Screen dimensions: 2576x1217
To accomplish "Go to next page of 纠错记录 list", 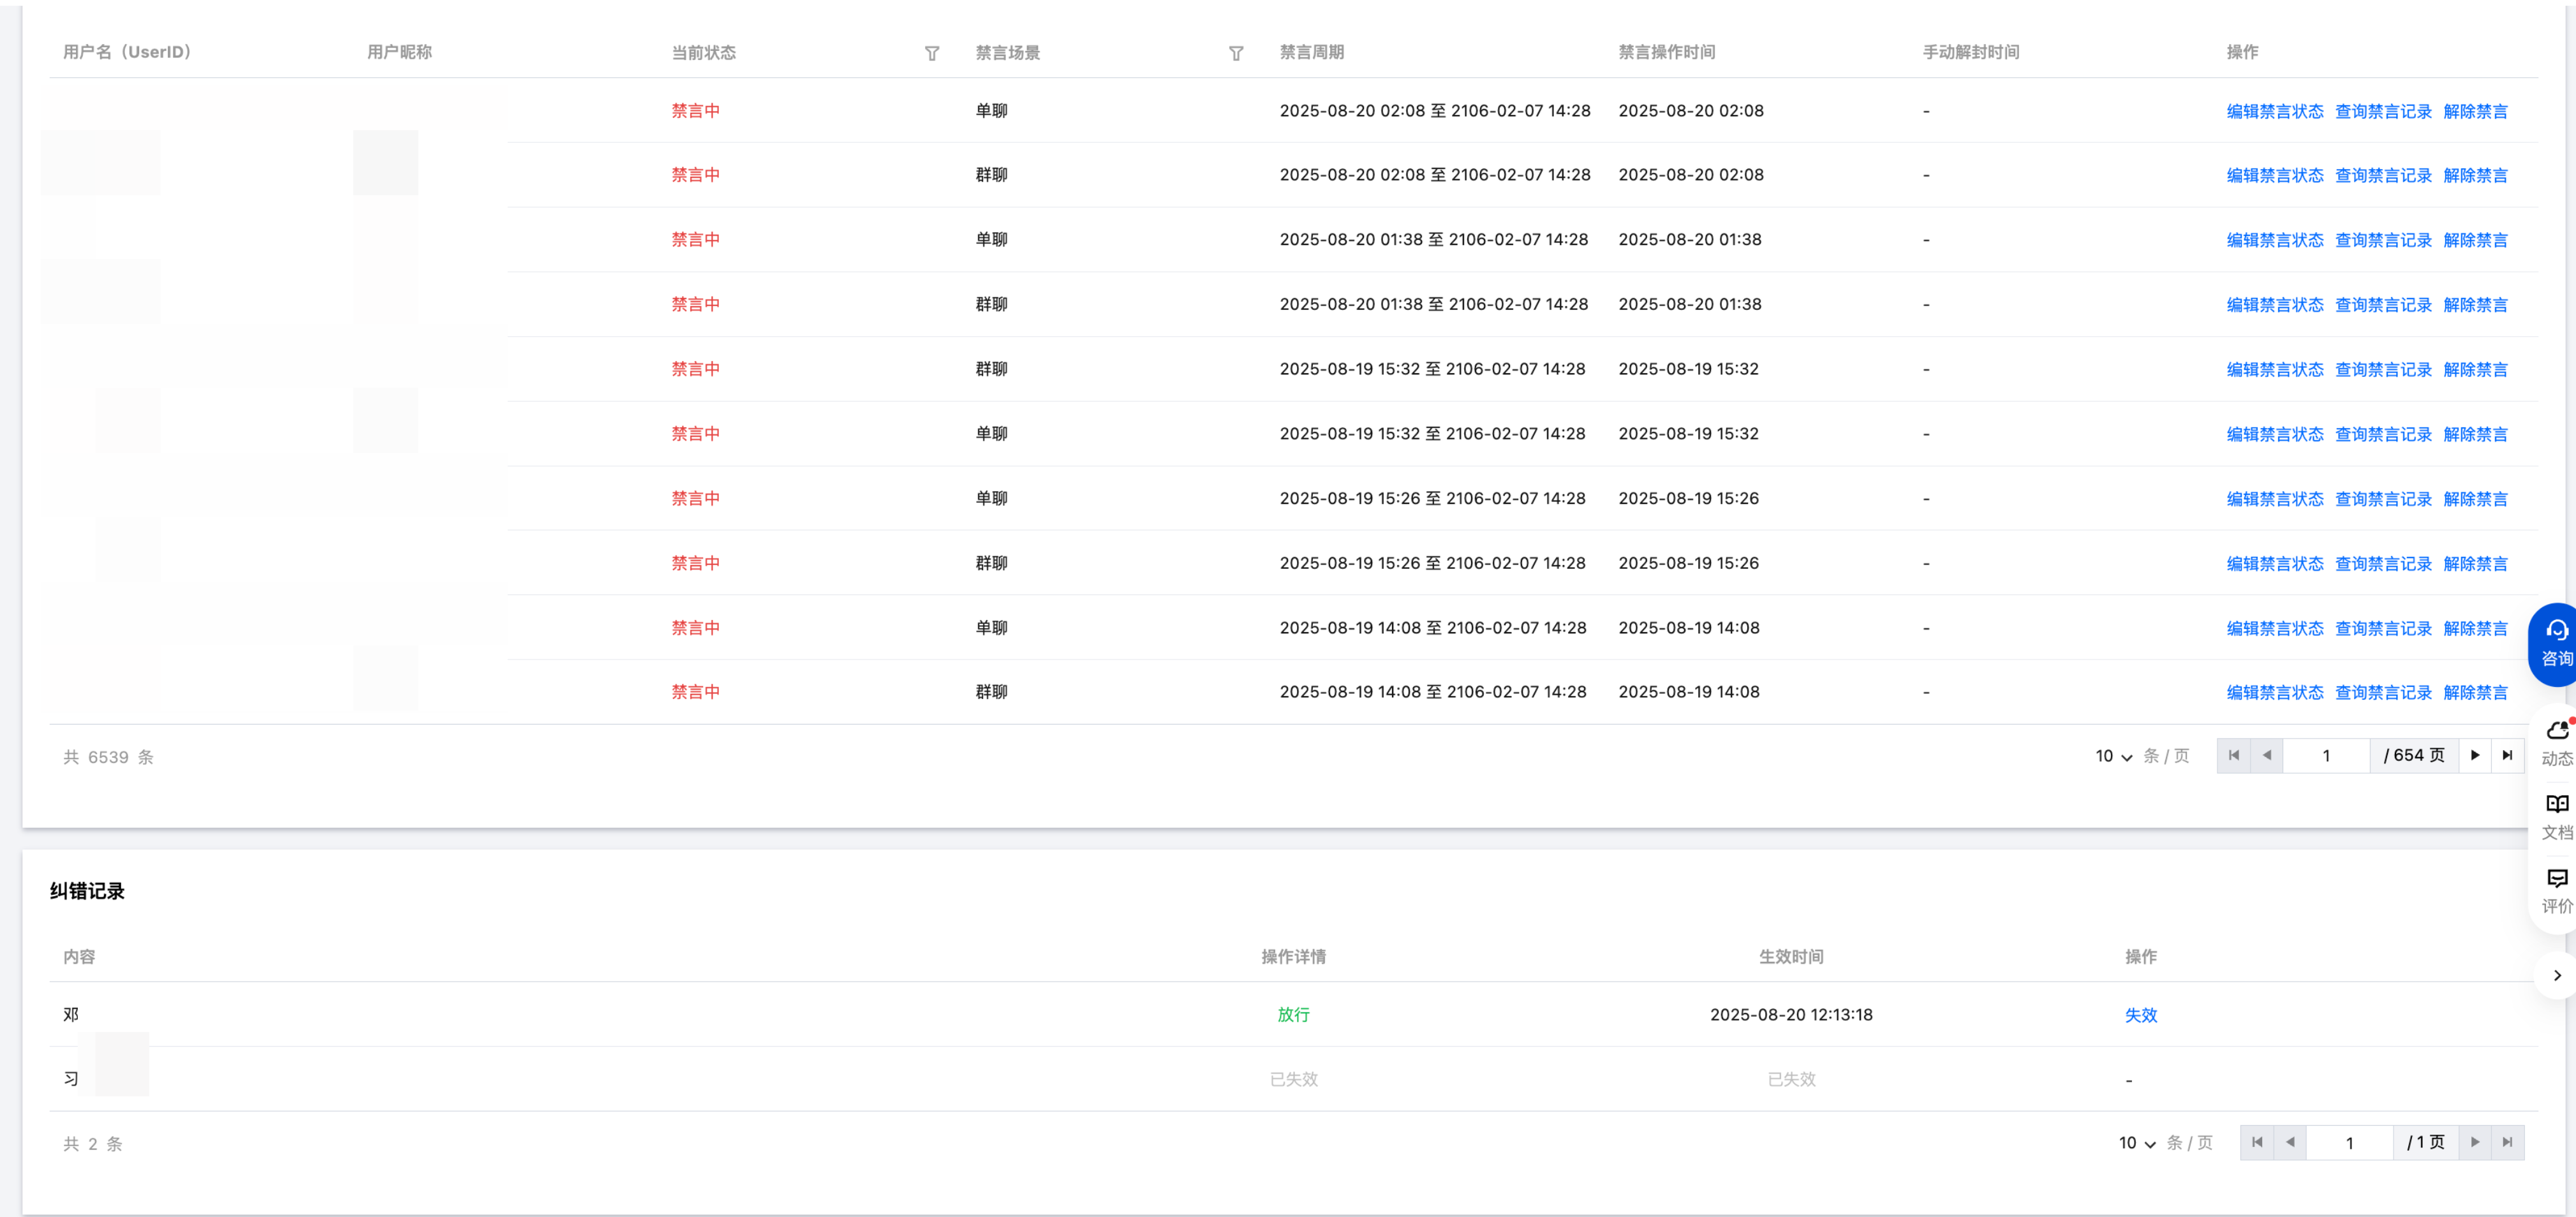I will pyautogui.click(x=2475, y=1142).
